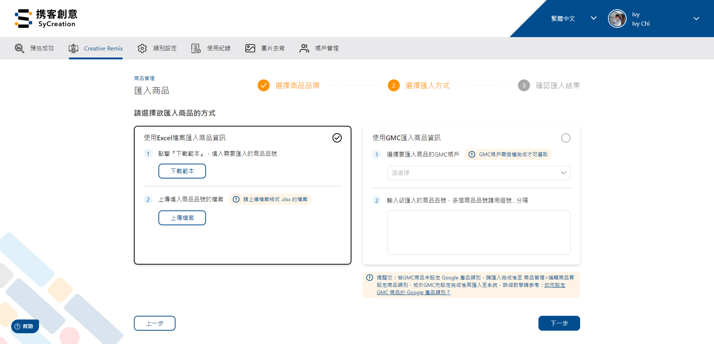Open the 類別設定 tab
Image resolution: width=714 pixels, height=344 pixels.
tap(157, 48)
